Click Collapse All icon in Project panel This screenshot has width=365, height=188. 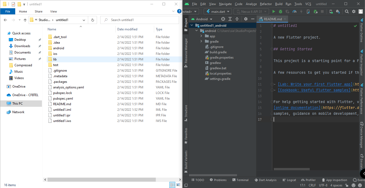(237, 19)
